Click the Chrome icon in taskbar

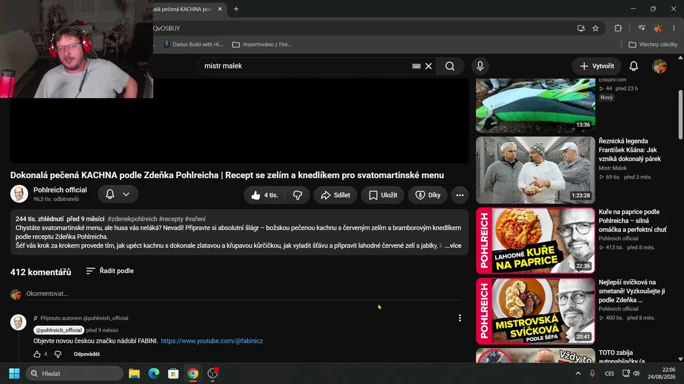pyautogui.click(x=193, y=373)
